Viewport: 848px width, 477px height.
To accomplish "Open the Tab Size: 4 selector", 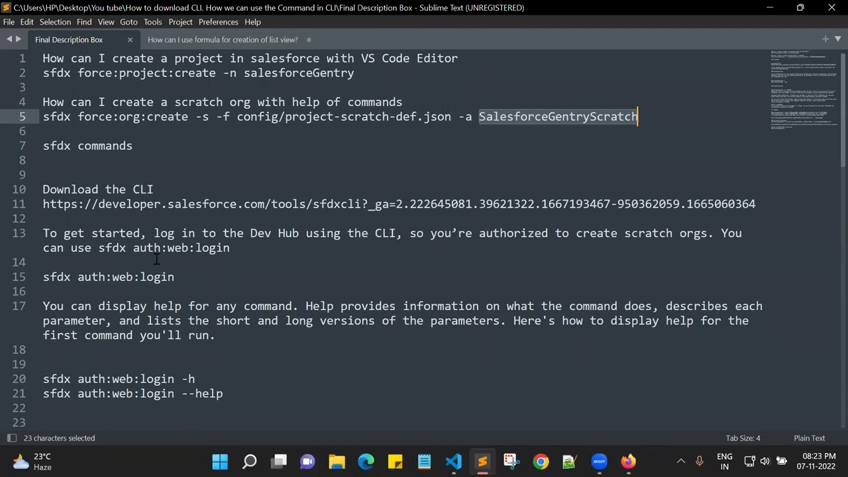I will [x=743, y=438].
